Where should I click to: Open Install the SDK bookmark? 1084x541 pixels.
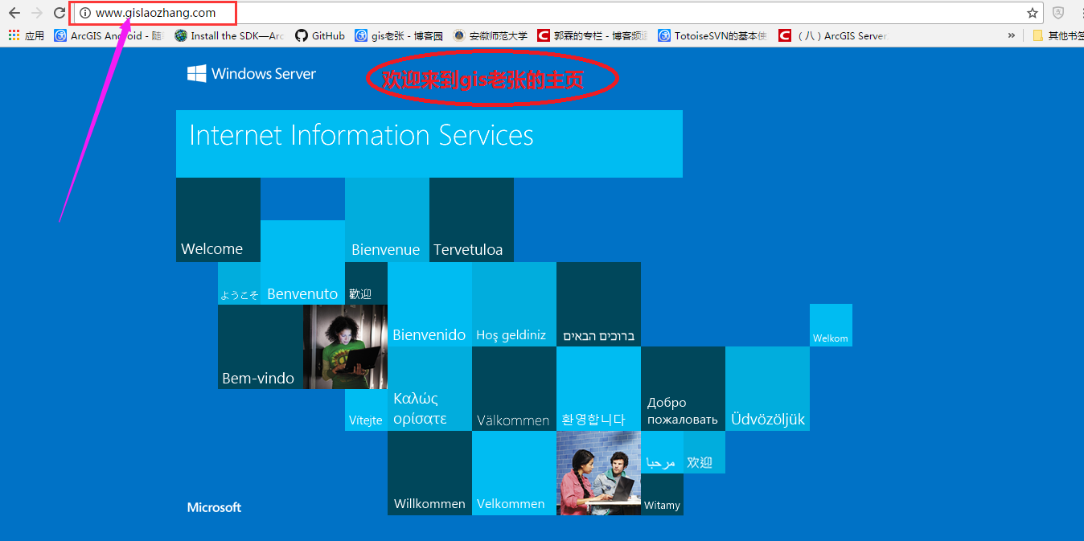tap(229, 35)
